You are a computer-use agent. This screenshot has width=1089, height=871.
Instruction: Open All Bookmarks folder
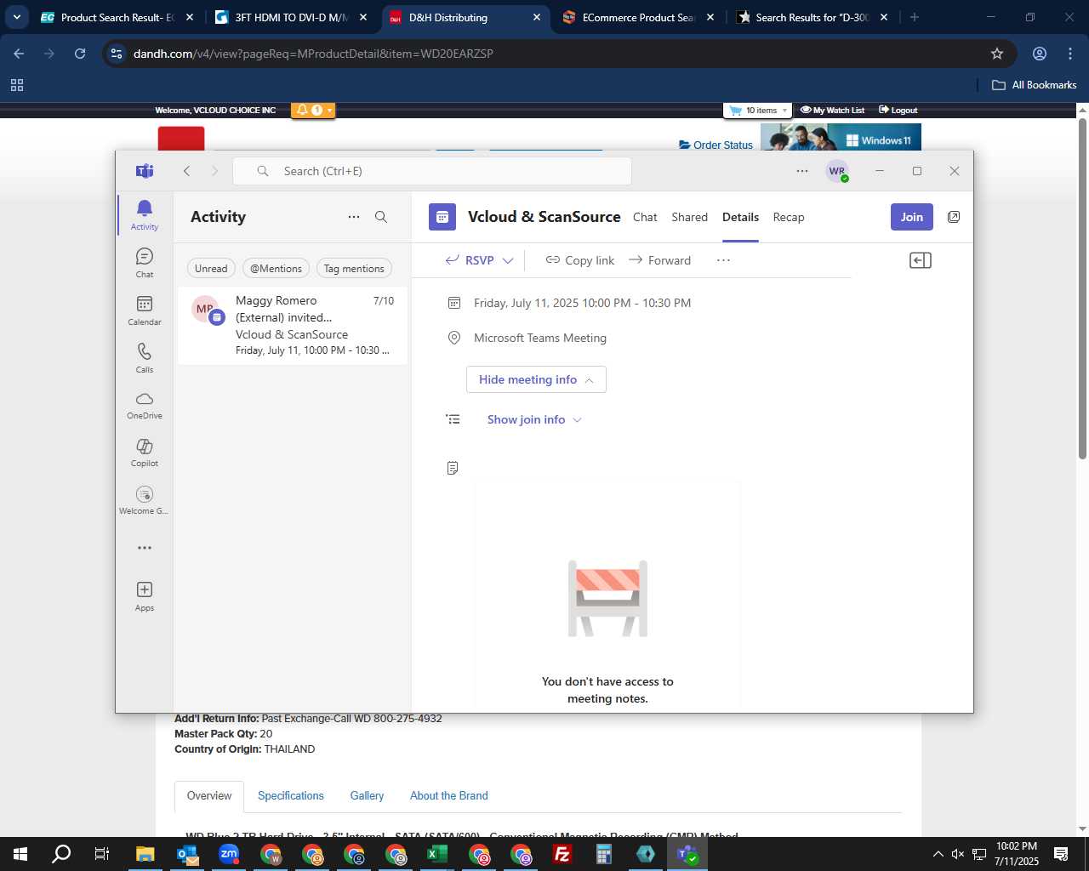[x=1035, y=85]
